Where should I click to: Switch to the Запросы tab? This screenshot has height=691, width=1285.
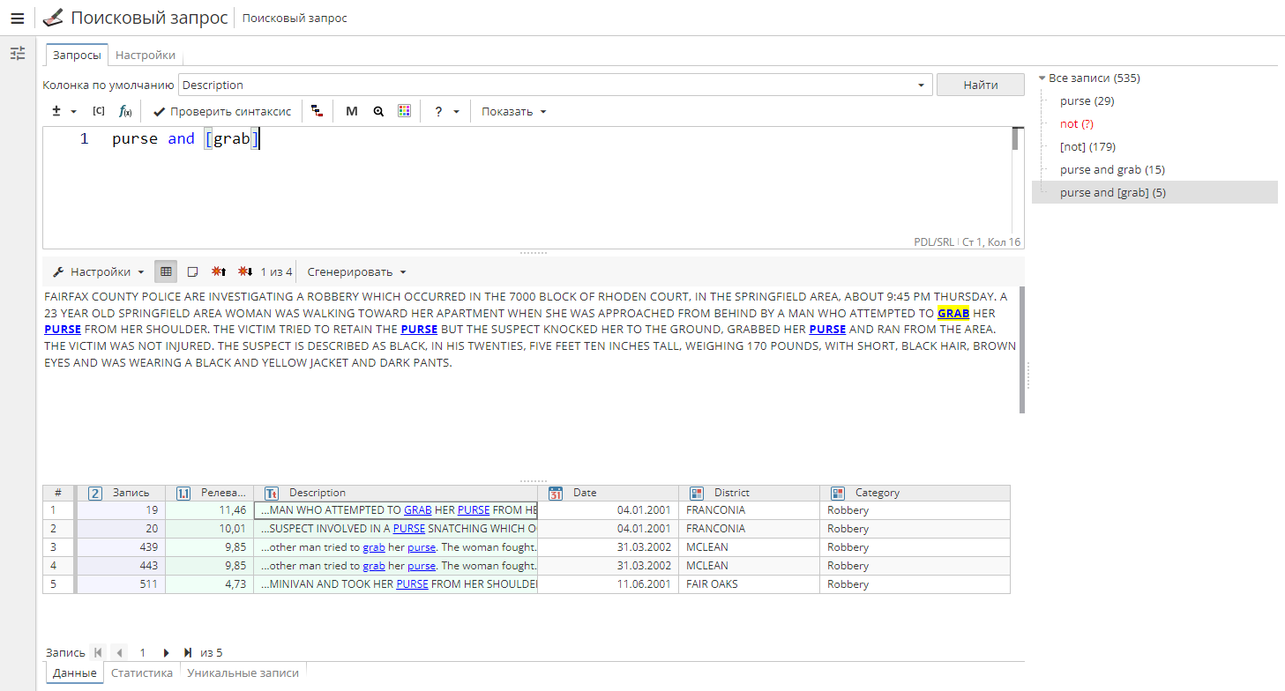77,55
